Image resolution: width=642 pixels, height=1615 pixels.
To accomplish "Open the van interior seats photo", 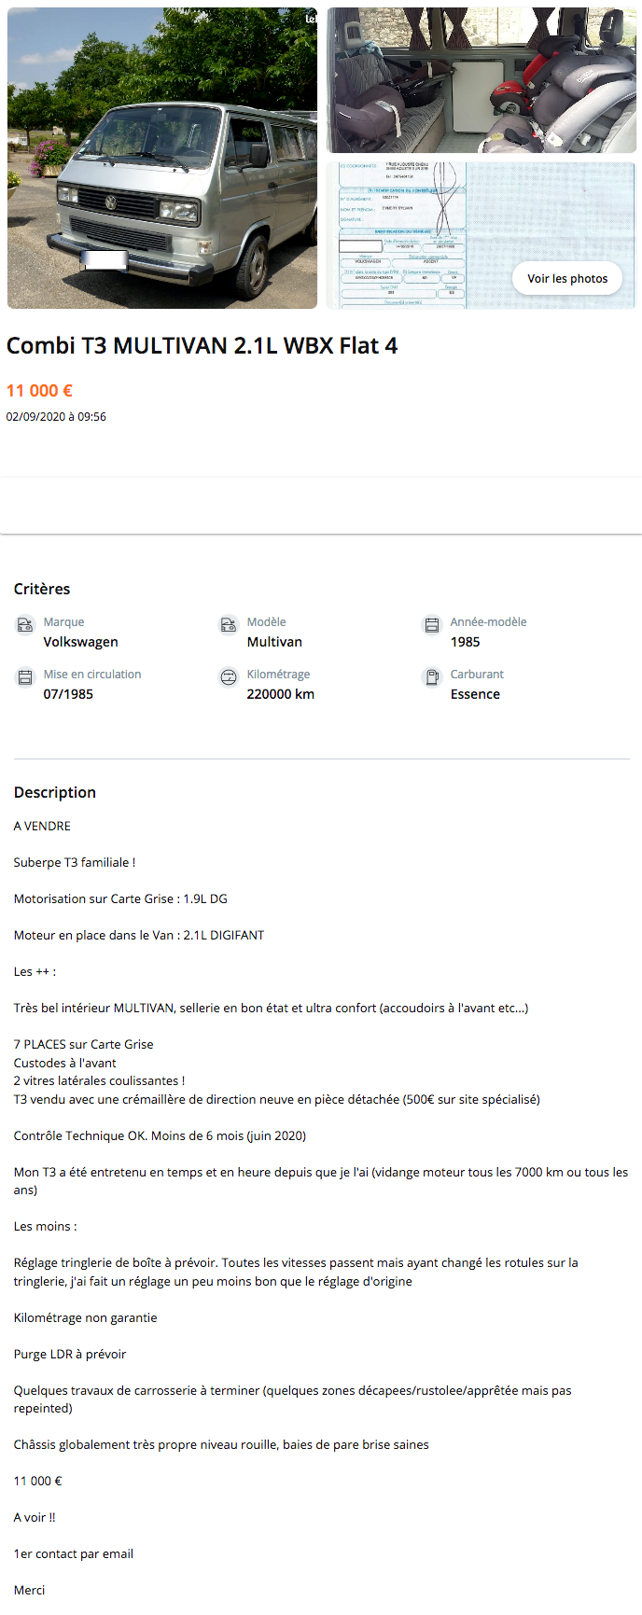I will 481,80.
